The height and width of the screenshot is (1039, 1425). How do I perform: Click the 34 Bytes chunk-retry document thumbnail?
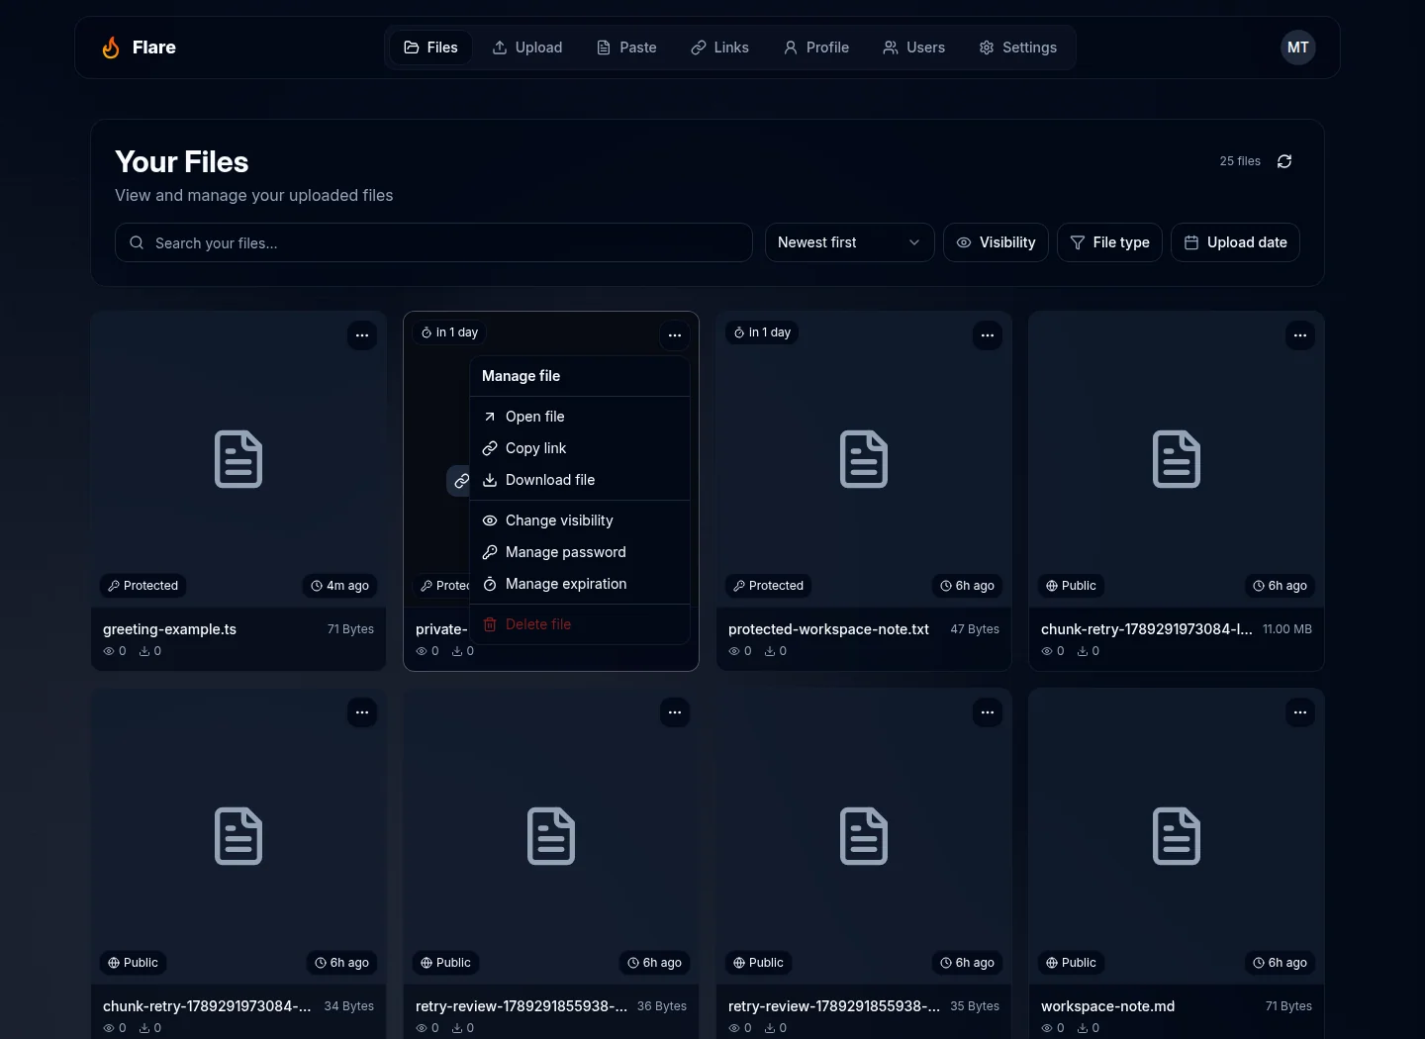pyautogui.click(x=238, y=836)
